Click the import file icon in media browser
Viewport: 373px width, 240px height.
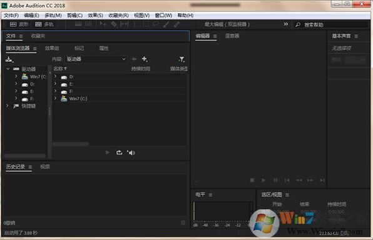point(9,59)
